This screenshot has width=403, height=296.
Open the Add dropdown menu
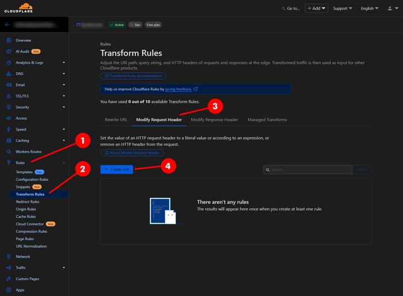click(x=316, y=8)
